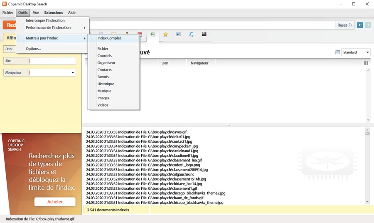Click the log line for corypecker1.jpg
The width and height of the screenshot is (374, 223).
(142, 146)
